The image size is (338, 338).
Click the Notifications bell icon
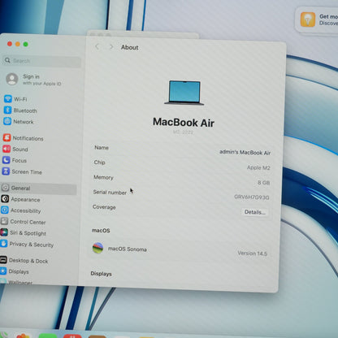pos(6,138)
